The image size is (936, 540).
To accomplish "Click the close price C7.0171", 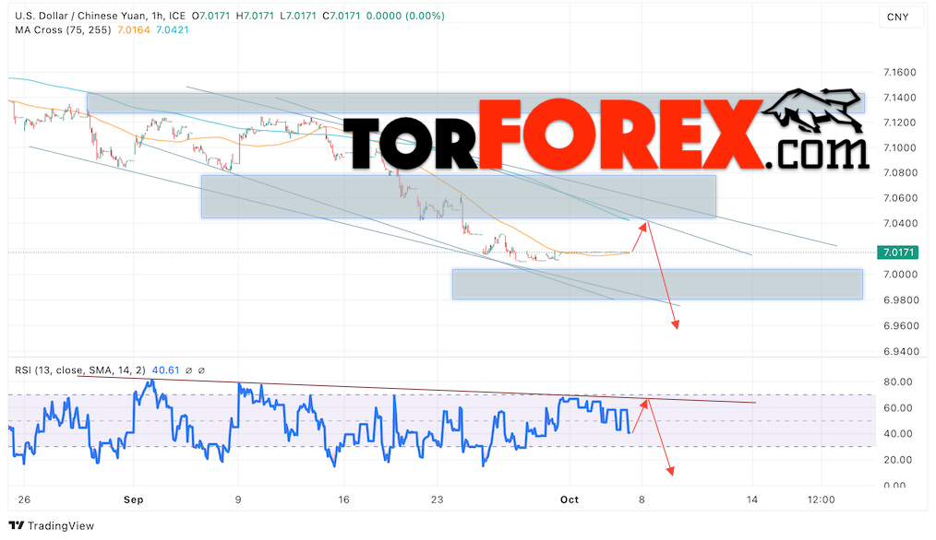I will (342, 16).
